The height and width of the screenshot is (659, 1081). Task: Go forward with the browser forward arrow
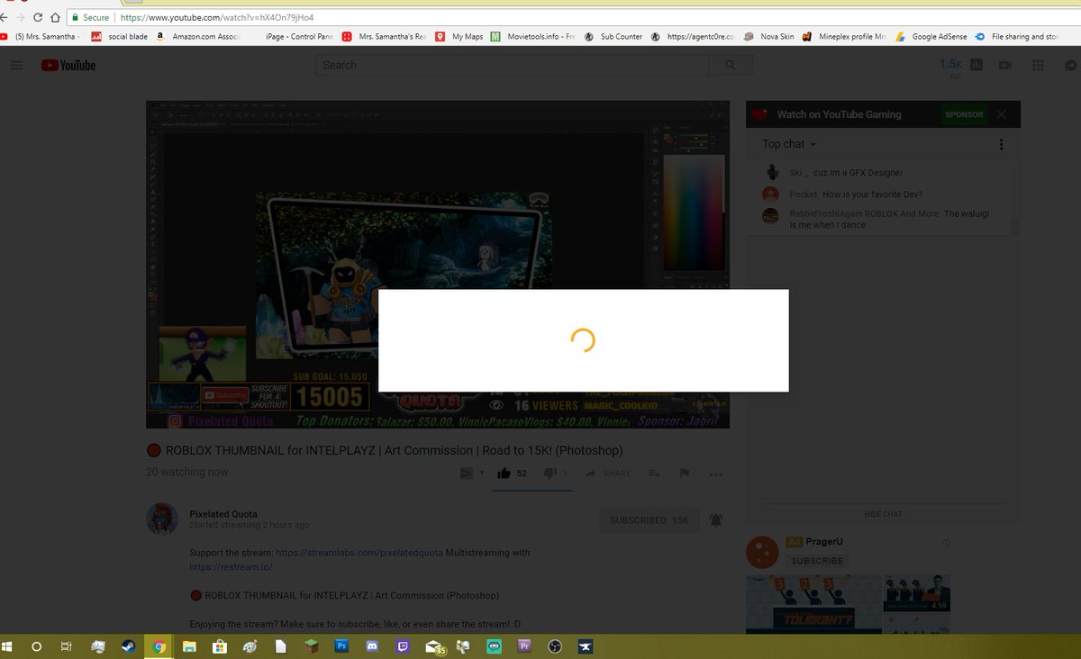click(x=20, y=17)
